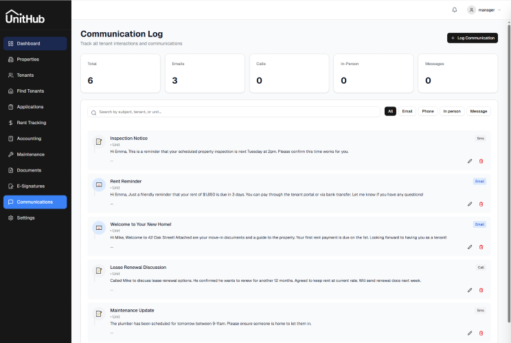Click the Communication Log heading

click(x=122, y=34)
